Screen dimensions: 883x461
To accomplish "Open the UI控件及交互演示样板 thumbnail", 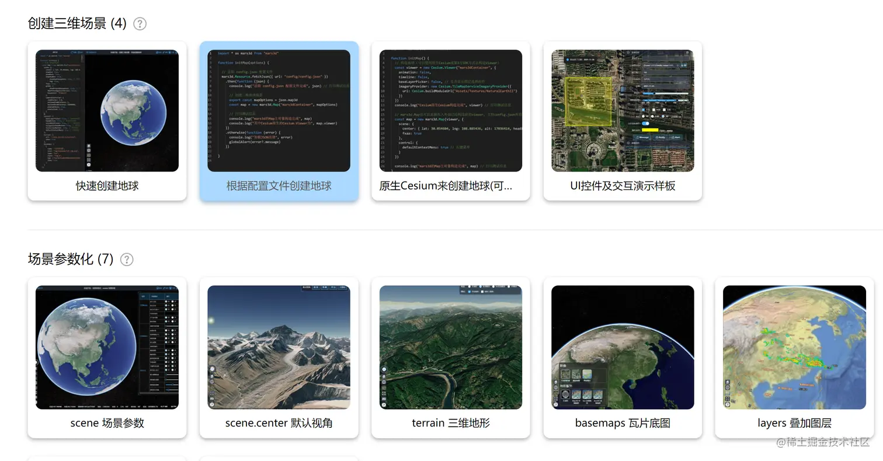I will pyautogui.click(x=623, y=111).
